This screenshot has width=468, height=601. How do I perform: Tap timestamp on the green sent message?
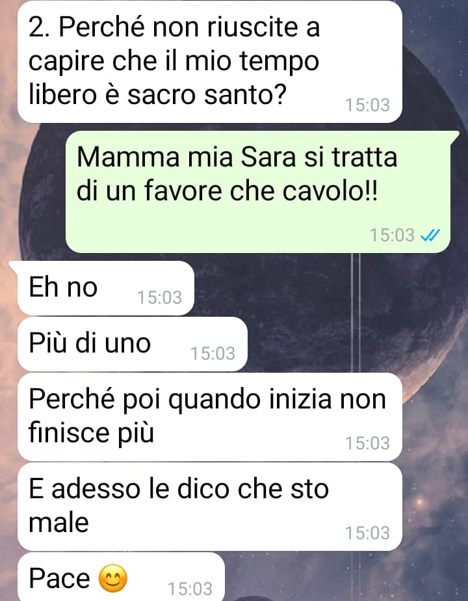click(392, 235)
